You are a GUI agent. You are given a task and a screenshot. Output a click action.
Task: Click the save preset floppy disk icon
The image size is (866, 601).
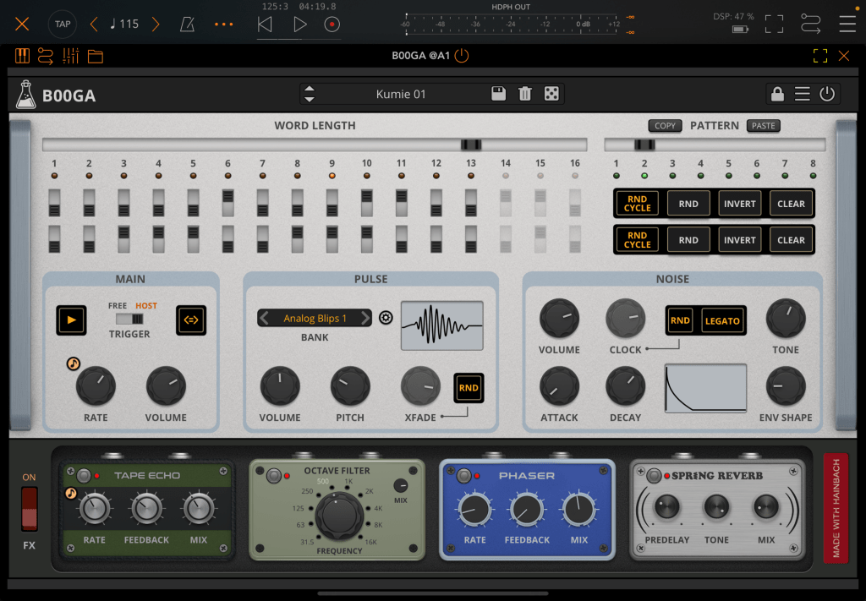[x=499, y=94]
